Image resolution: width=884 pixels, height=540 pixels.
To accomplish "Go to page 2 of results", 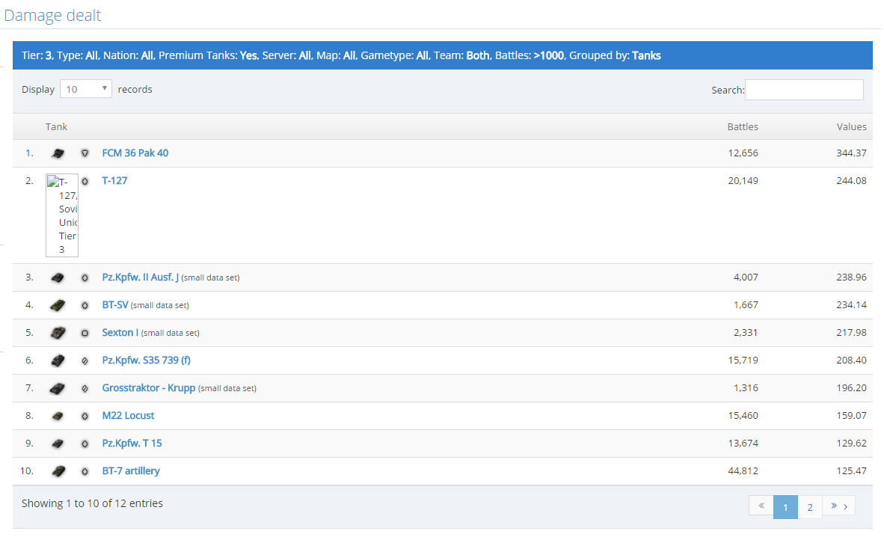I will click(x=810, y=507).
